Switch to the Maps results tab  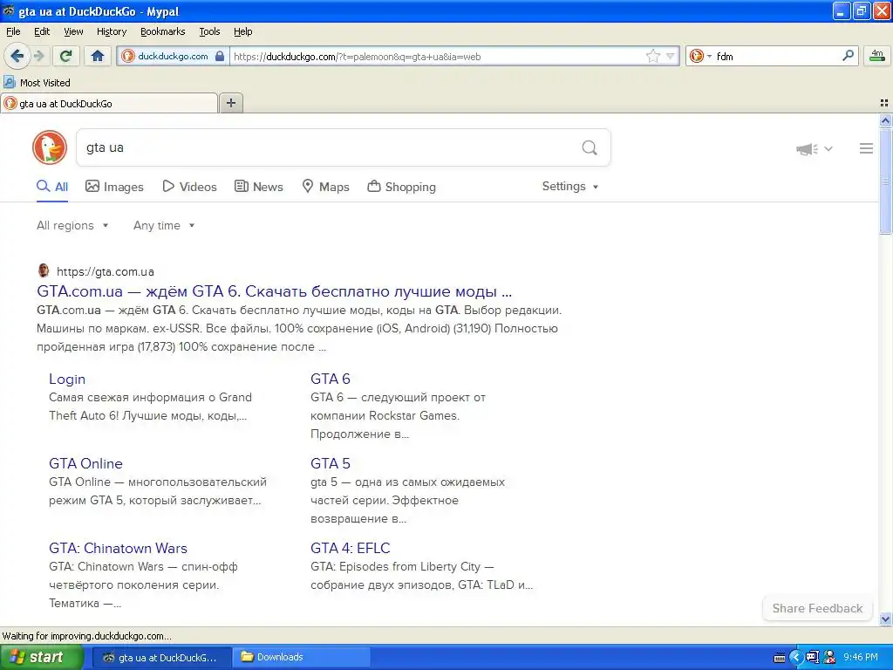326,187
